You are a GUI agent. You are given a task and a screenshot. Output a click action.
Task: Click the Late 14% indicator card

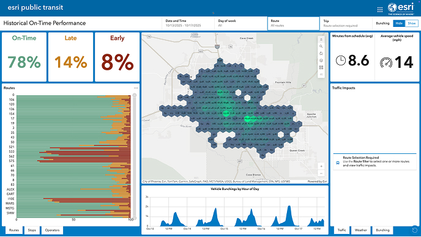(x=70, y=57)
